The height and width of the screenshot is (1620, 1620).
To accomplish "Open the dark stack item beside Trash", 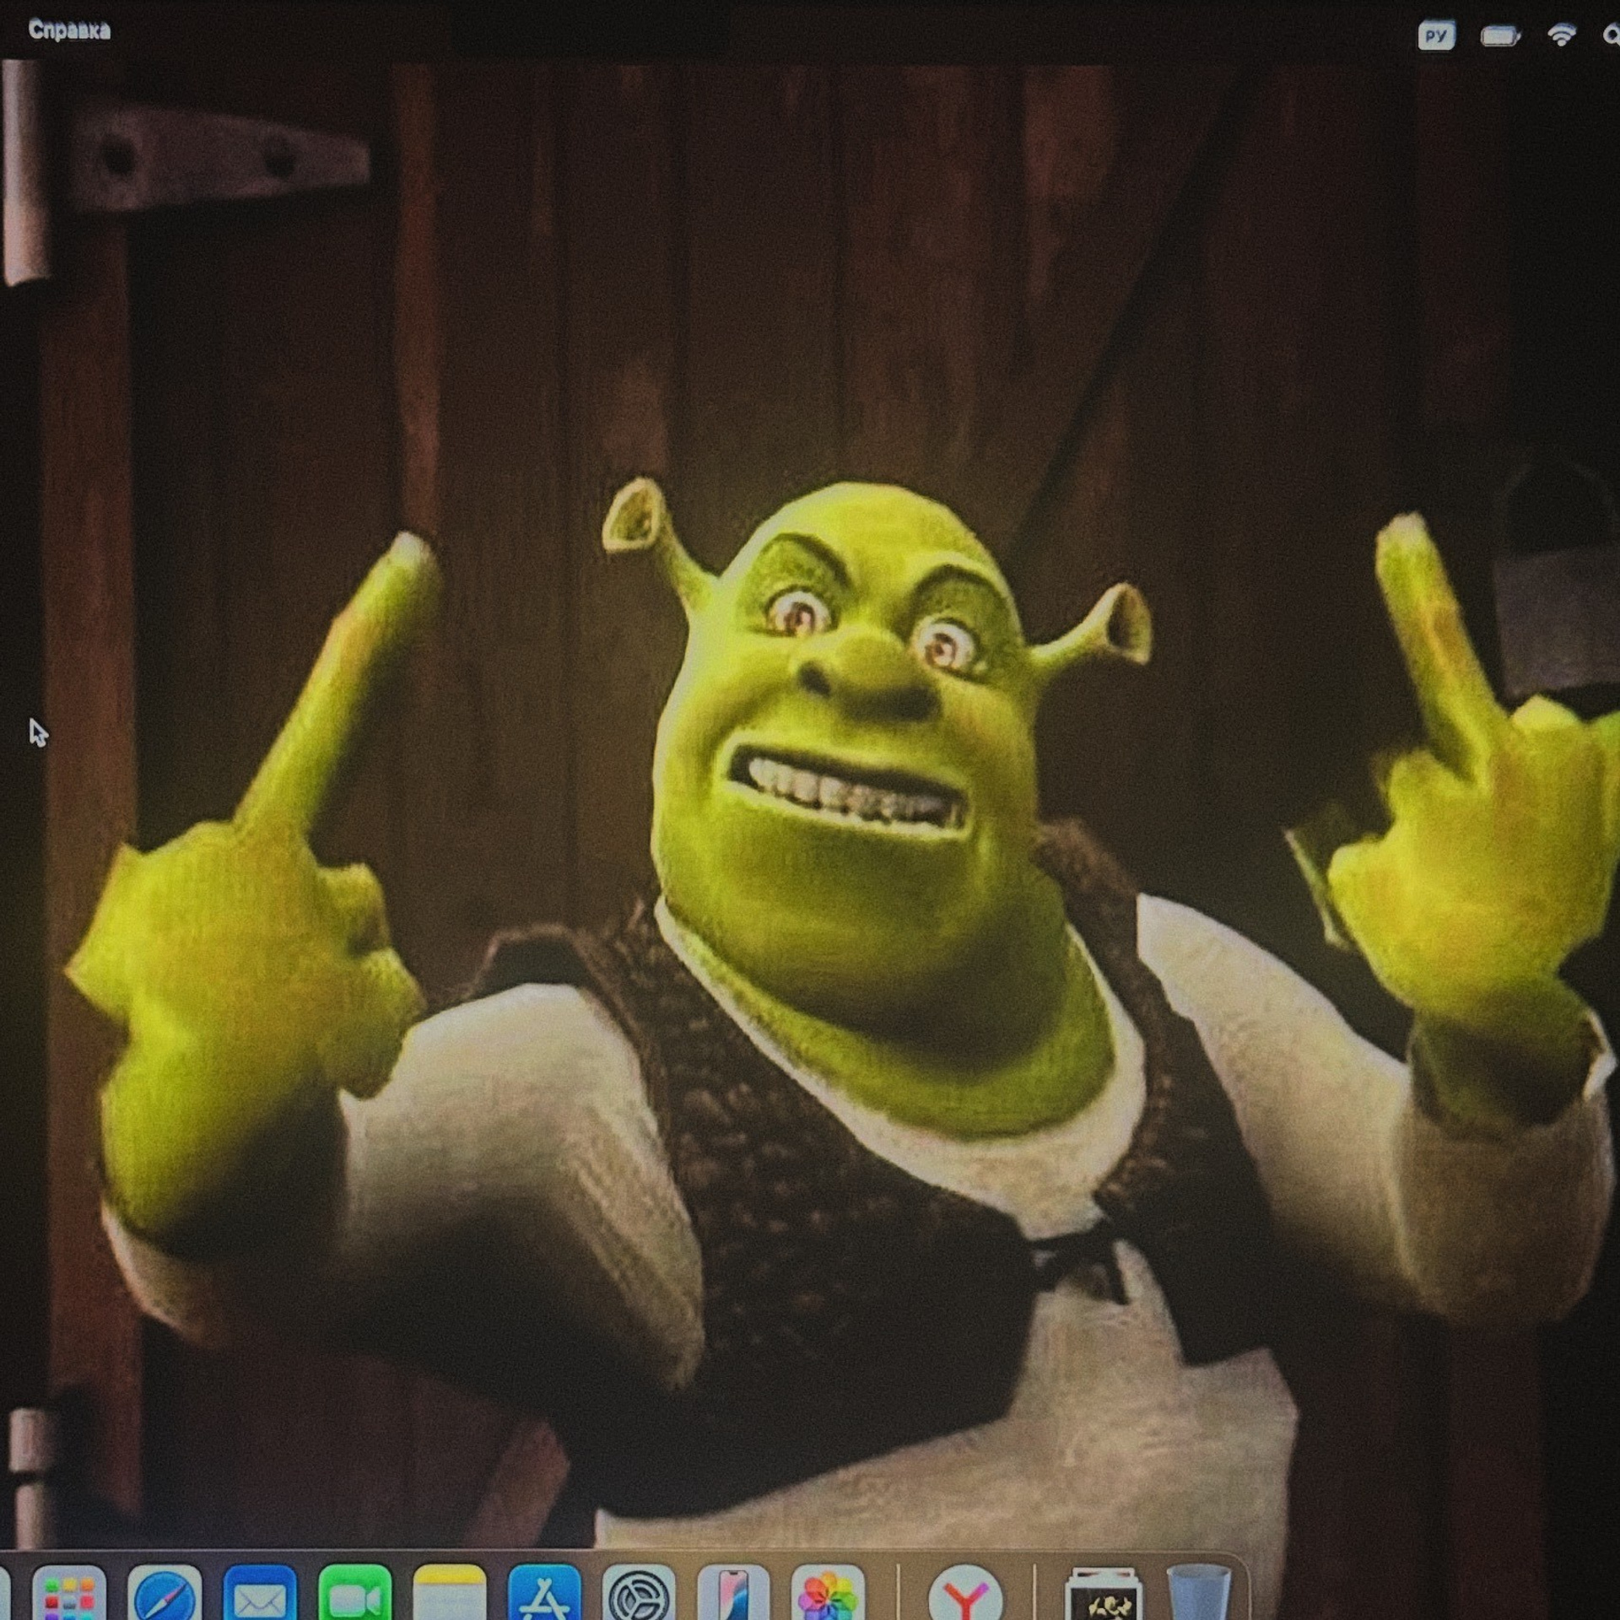I will pyautogui.click(x=1104, y=1595).
